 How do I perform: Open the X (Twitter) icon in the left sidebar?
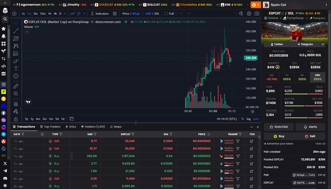(x=5, y=163)
